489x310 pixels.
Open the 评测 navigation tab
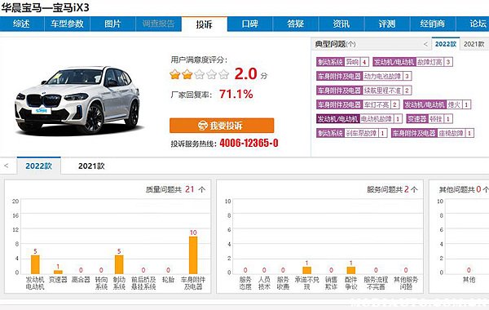pos(387,24)
